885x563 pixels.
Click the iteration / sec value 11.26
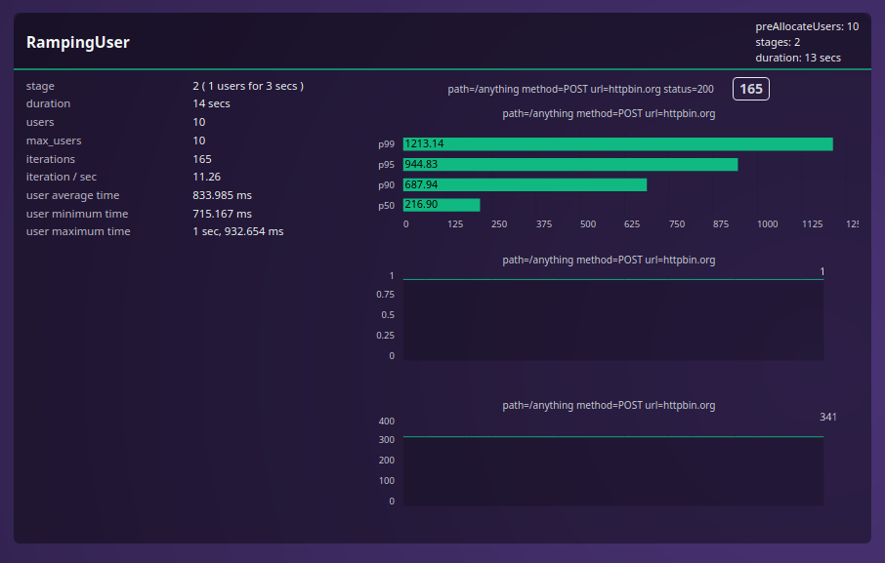point(206,177)
